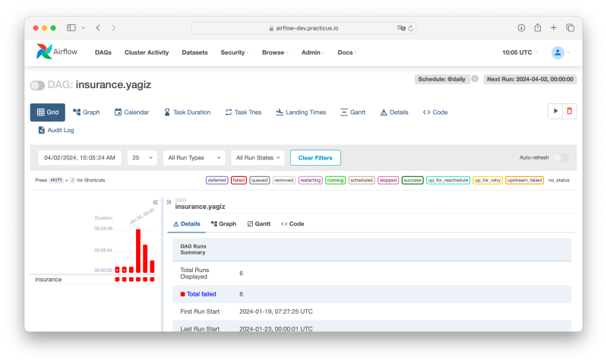Open the Safari sidebar toggle icon
Viewport: 607px width, 364px height.
pyautogui.click(x=71, y=27)
